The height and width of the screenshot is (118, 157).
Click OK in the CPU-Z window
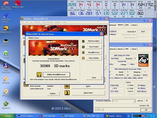(146, 110)
